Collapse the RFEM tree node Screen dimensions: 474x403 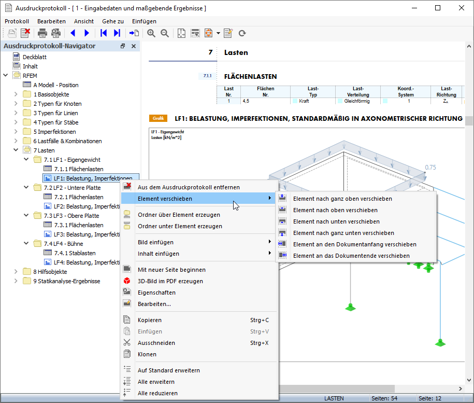click(x=6, y=75)
